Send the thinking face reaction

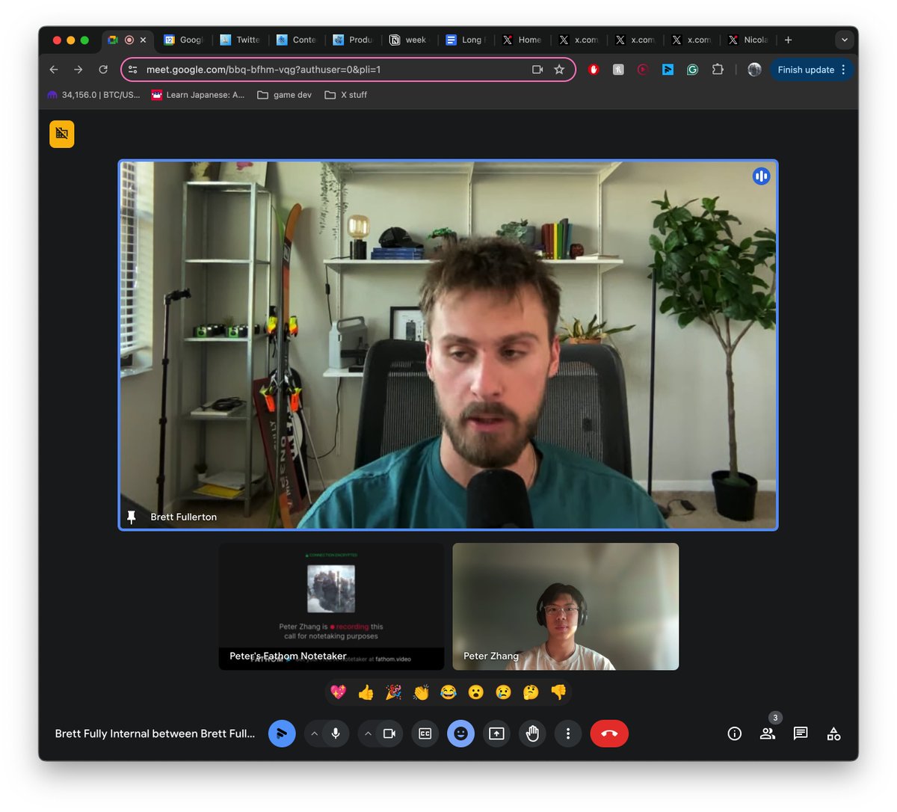pyautogui.click(x=531, y=692)
